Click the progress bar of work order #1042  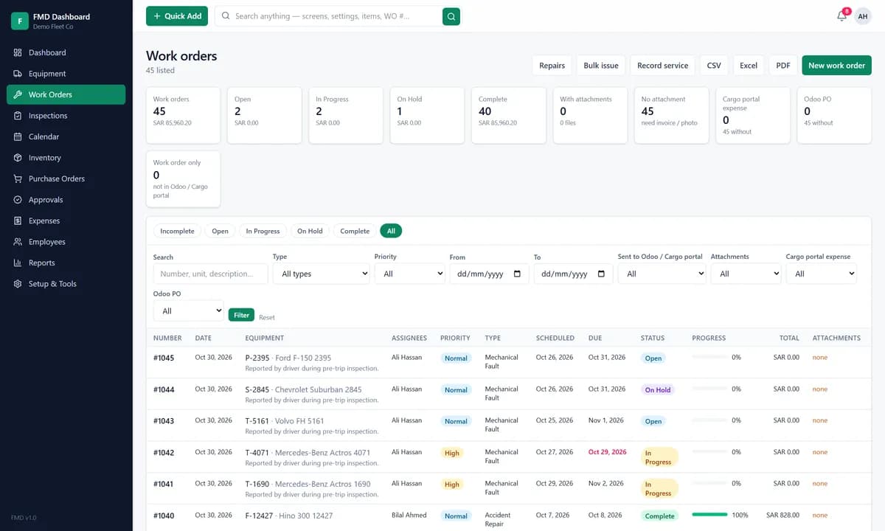tap(709, 451)
